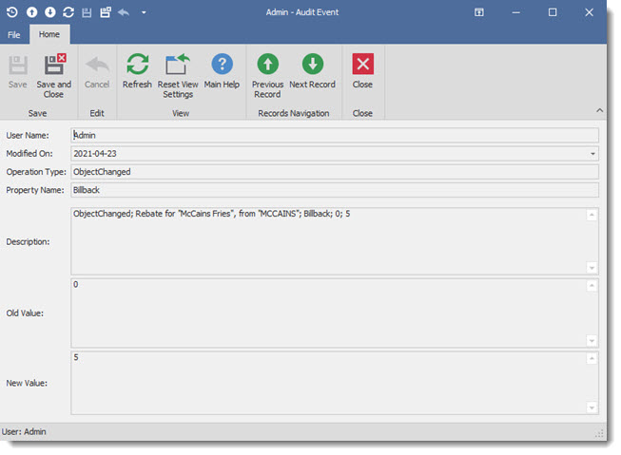Click the New Value scroll down arrow
This screenshot has width=621, height=455.
[592, 408]
